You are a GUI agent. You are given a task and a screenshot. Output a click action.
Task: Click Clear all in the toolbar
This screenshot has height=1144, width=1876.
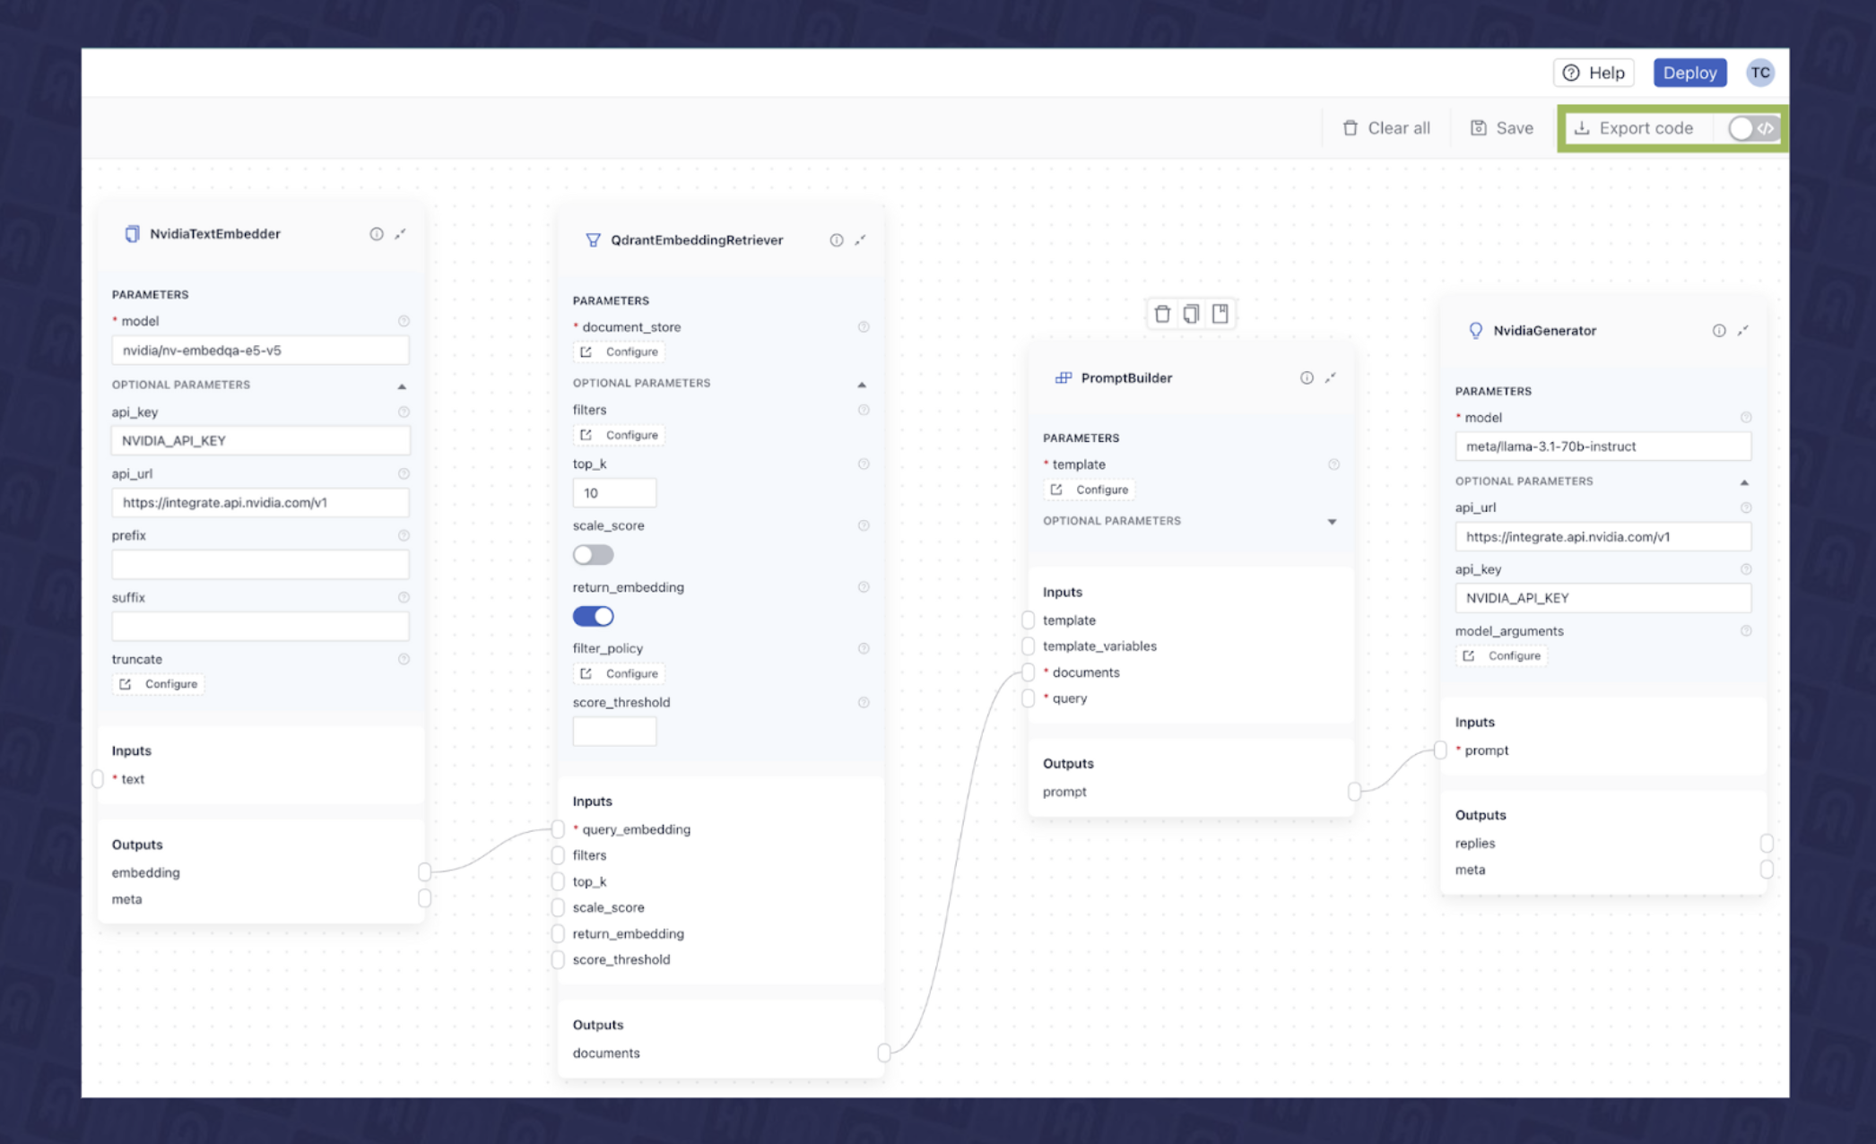pos(1386,128)
